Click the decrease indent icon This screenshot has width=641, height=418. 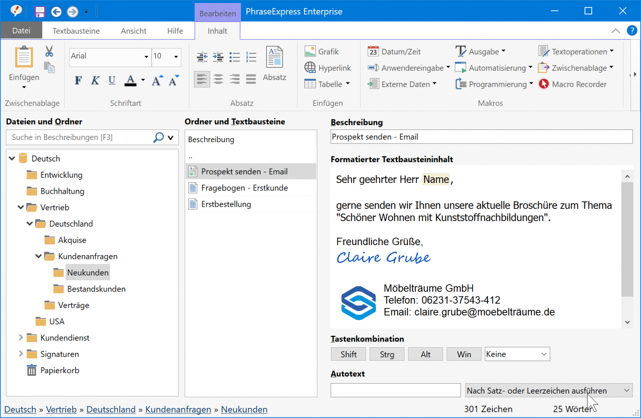202,57
